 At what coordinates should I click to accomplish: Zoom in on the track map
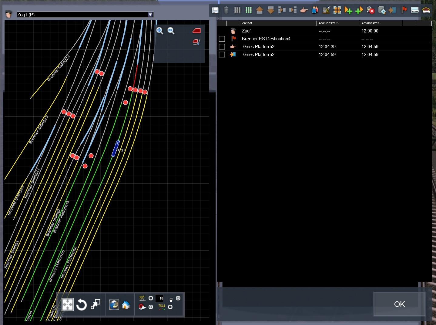(x=160, y=30)
